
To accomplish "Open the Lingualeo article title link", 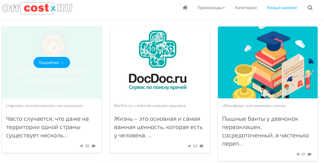I will coord(44,106).
